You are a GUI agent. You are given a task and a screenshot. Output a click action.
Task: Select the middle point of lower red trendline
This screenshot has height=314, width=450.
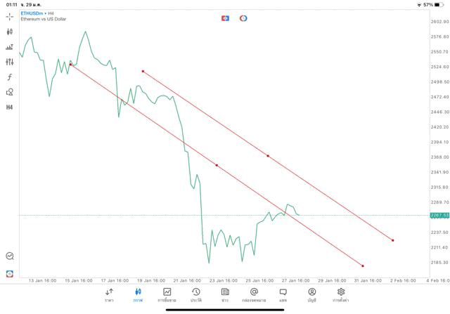(217, 165)
